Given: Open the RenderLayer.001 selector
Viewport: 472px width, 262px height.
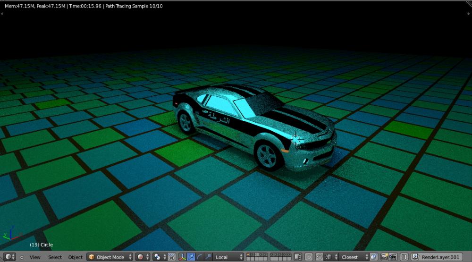Looking at the screenshot, I should click(x=437, y=257).
